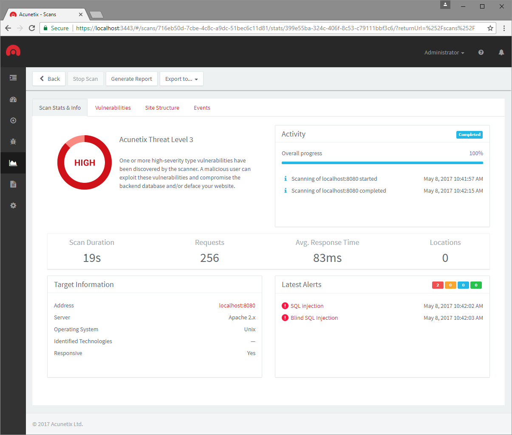Screen dimensions: 512x435
Task: Bookmark the page with the star icon
Action: (490, 28)
